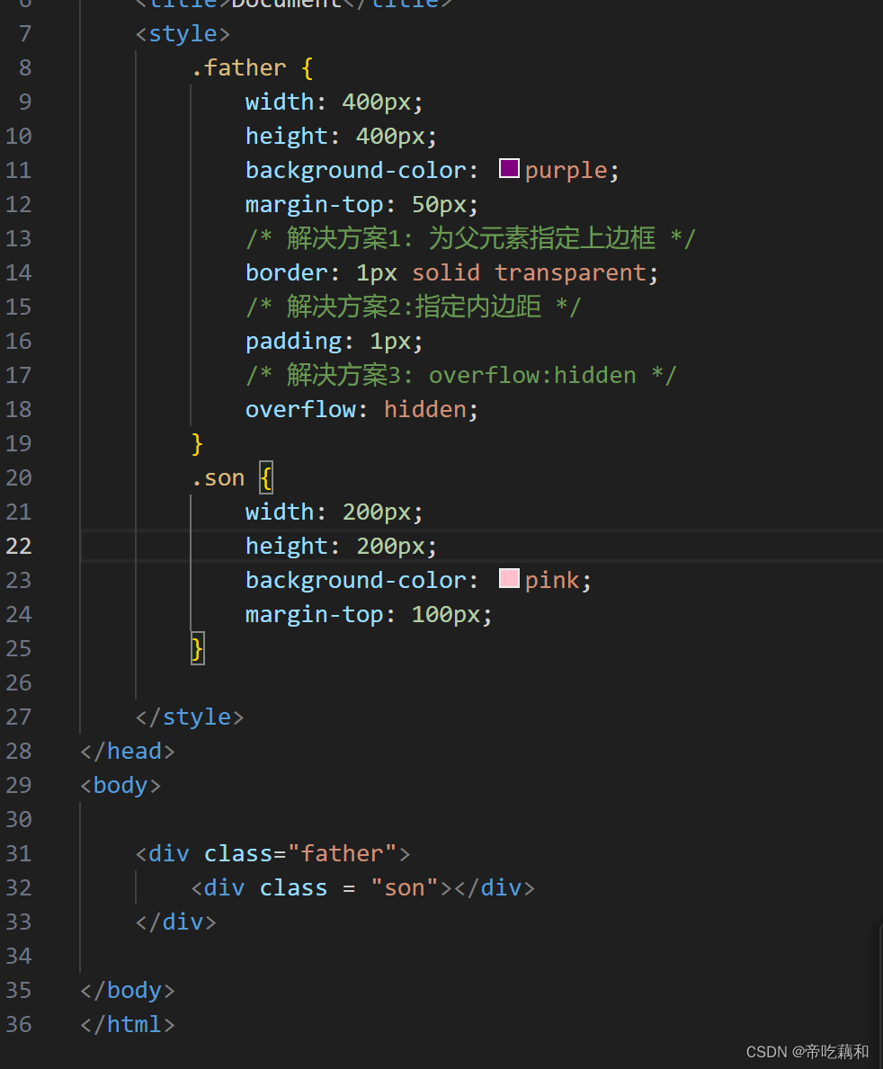883x1069 pixels.
Task: Click the highlighted closing brace on line 25
Action: coord(197,648)
